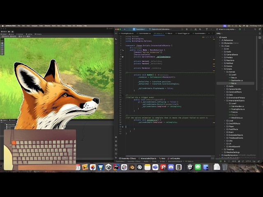Collapse the Scripts folder
263x197 pixels.
[222, 69]
